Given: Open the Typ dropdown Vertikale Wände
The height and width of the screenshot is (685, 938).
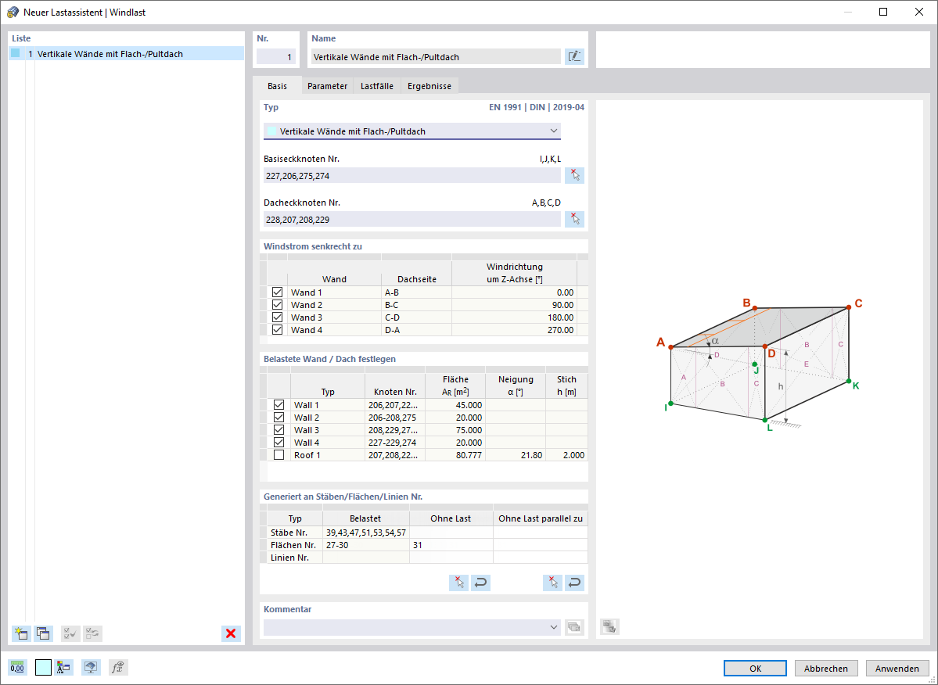Looking at the screenshot, I should point(412,131).
